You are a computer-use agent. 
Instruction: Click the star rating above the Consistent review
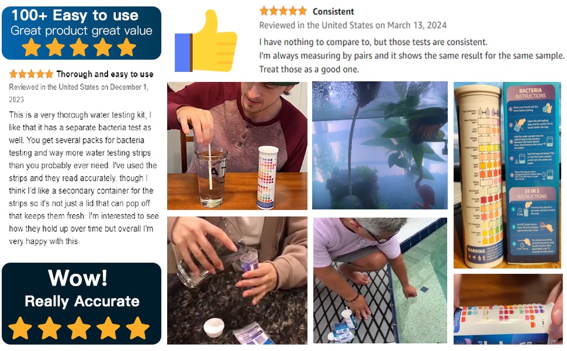click(283, 11)
